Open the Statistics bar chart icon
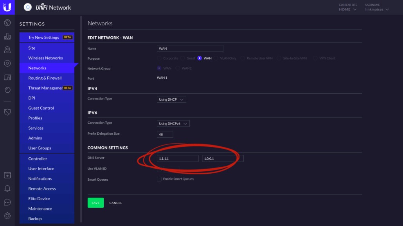 [7, 36]
